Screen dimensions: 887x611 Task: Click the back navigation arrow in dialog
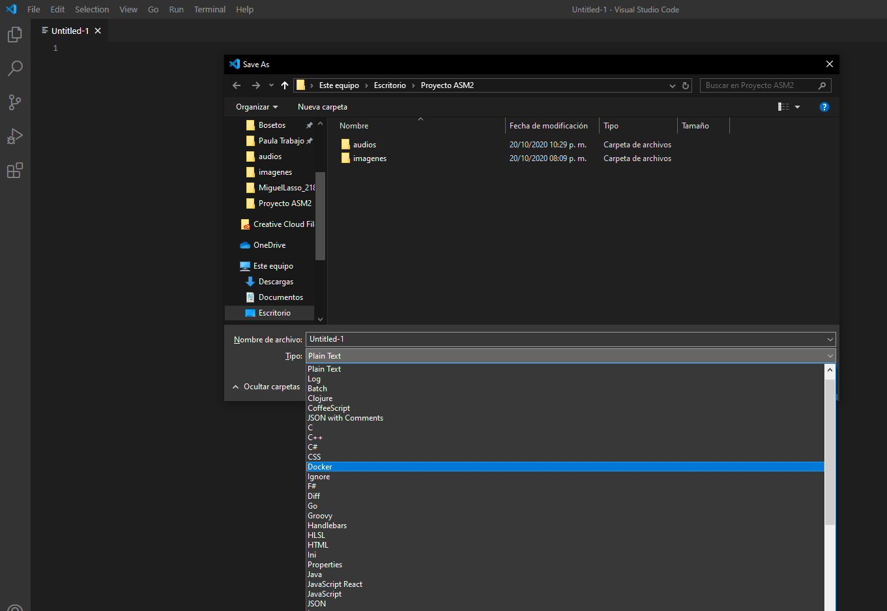[x=237, y=85]
